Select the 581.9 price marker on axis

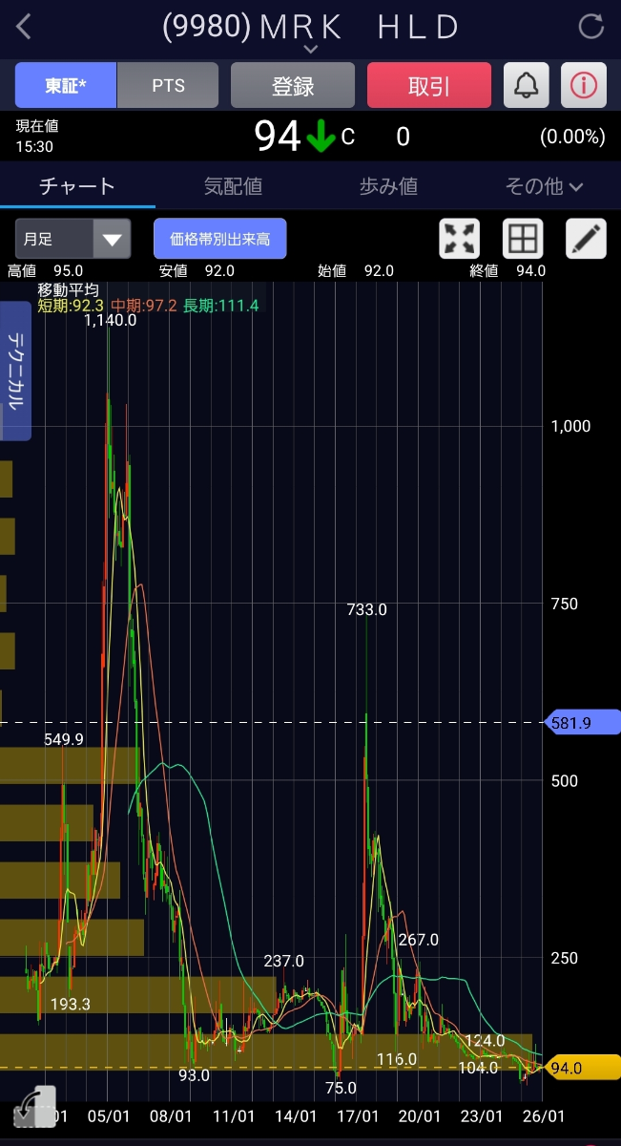click(582, 723)
